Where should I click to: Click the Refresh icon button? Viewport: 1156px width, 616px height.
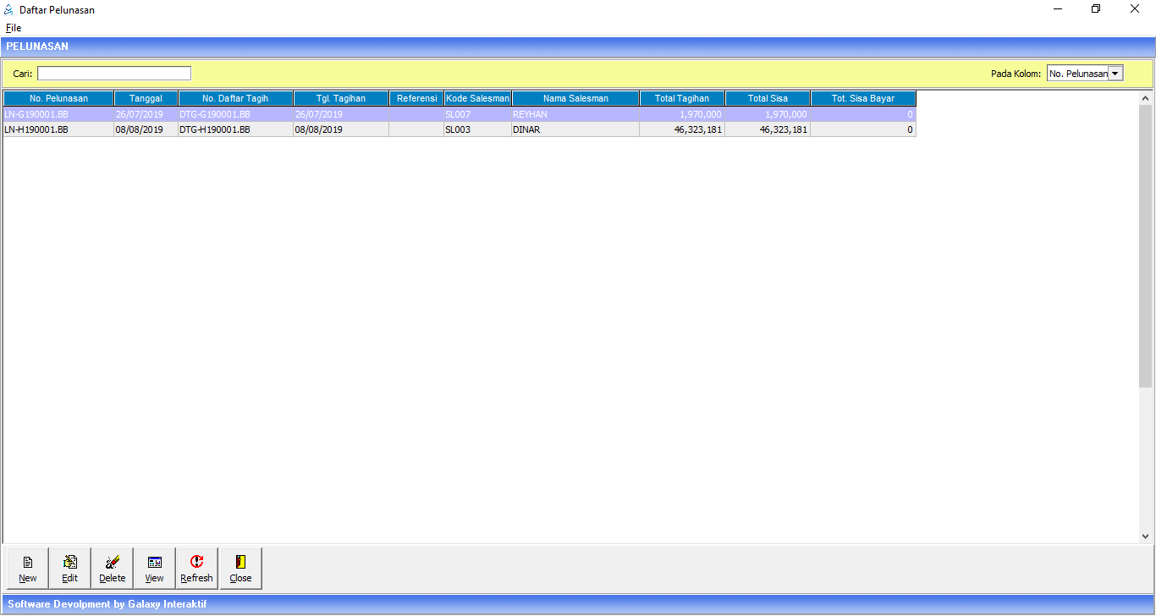pos(197,568)
